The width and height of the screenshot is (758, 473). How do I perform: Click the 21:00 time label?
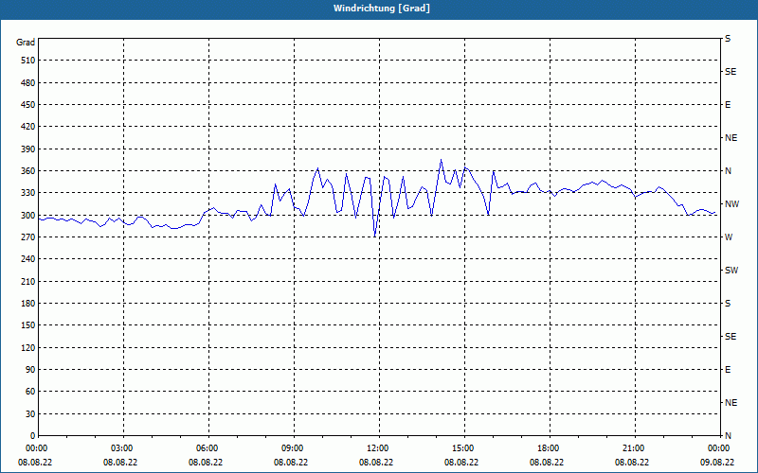tap(634, 448)
